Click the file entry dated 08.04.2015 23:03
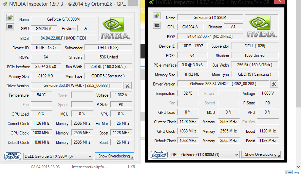This screenshot has width=301, height=174. (45, 167)
